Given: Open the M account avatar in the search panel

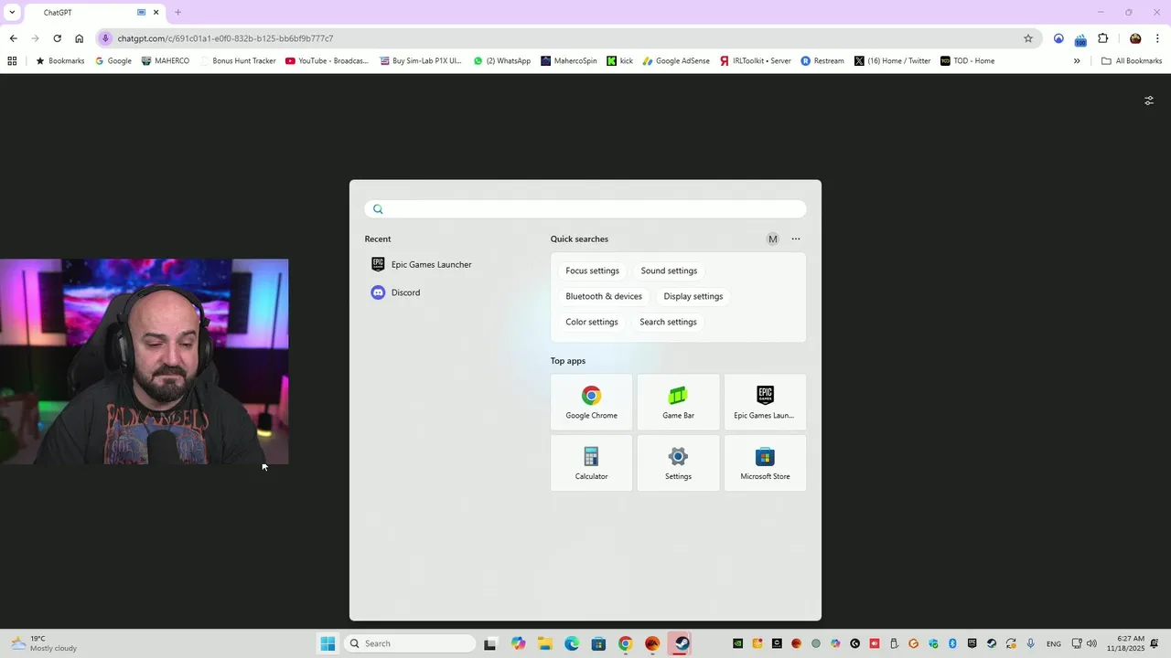Looking at the screenshot, I should tap(773, 239).
